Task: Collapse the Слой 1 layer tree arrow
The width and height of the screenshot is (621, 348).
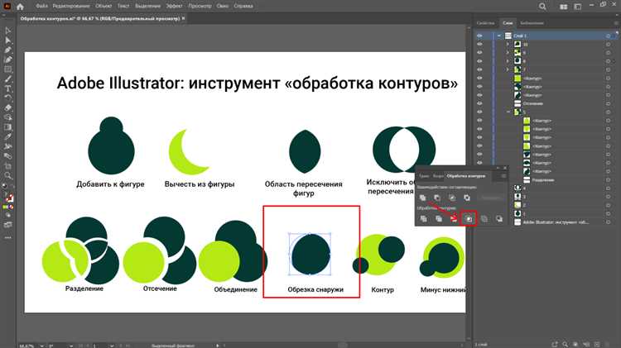Action: [498, 36]
